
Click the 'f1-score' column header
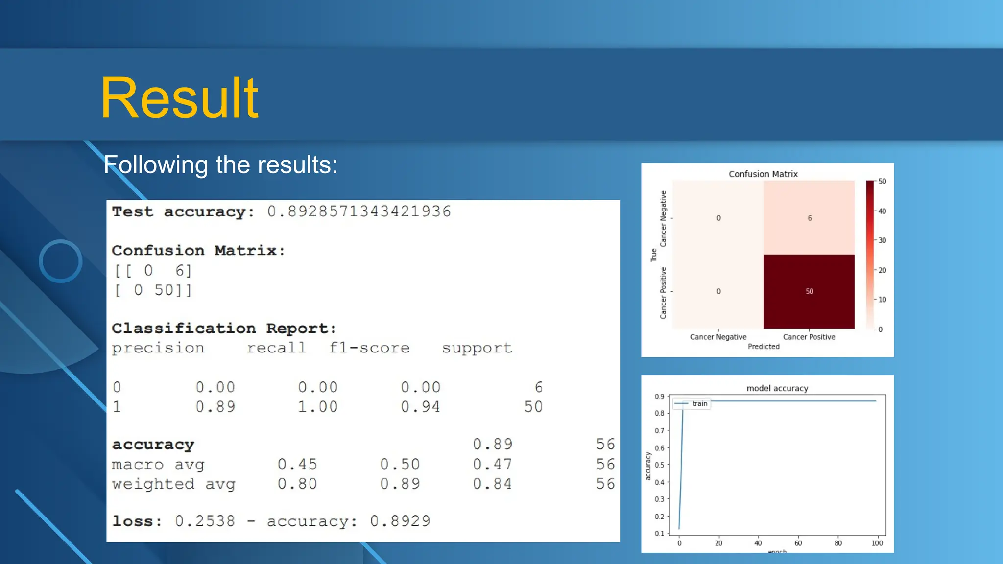pyautogui.click(x=369, y=348)
